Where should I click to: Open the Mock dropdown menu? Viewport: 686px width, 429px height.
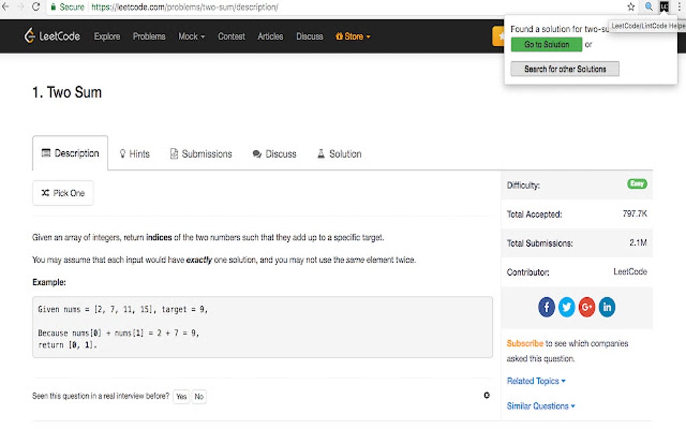(191, 36)
